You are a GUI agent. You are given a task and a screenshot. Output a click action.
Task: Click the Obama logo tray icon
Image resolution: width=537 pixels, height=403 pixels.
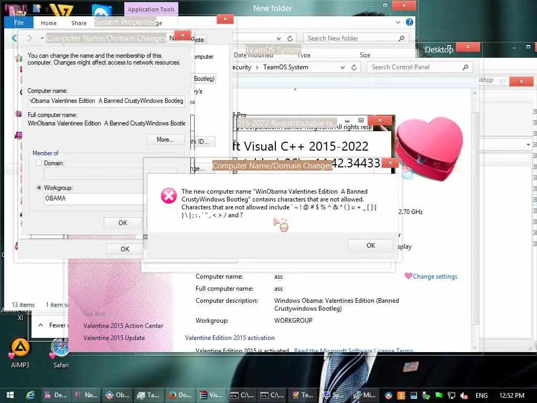[389, 396]
